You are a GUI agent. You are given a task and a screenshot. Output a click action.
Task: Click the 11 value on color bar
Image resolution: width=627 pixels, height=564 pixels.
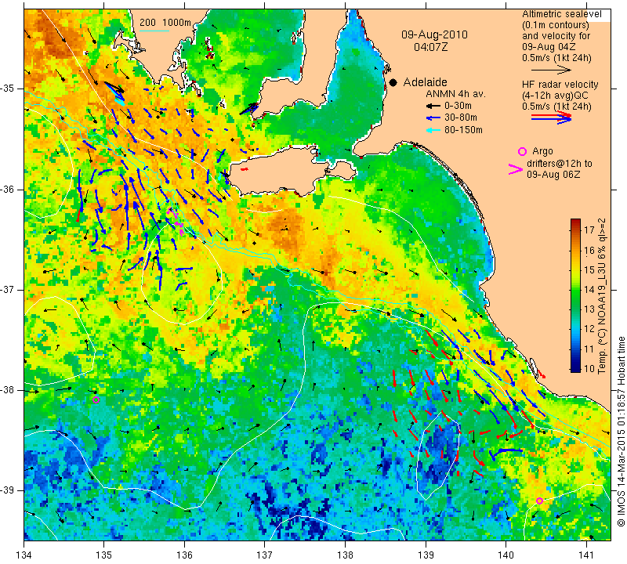coord(589,349)
